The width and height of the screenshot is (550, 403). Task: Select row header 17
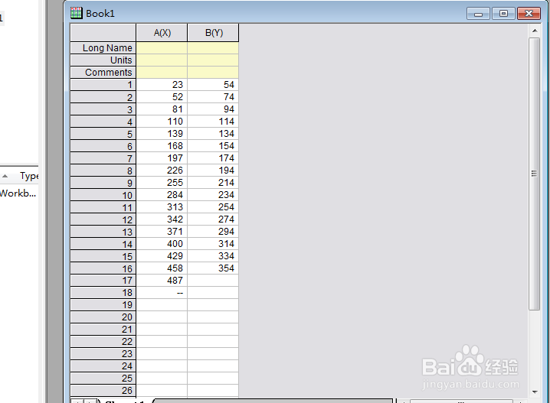tap(103, 281)
